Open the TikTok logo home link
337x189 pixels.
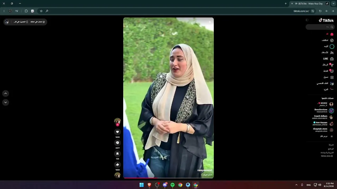click(326, 20)
